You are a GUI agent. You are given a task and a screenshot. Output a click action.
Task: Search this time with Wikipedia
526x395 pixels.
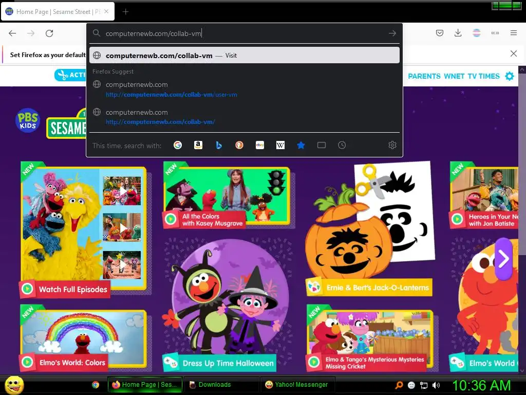pos(280,145)
